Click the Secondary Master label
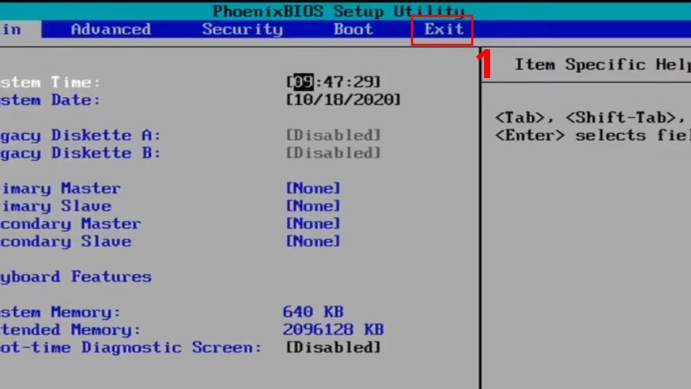 tap(70, 224)
